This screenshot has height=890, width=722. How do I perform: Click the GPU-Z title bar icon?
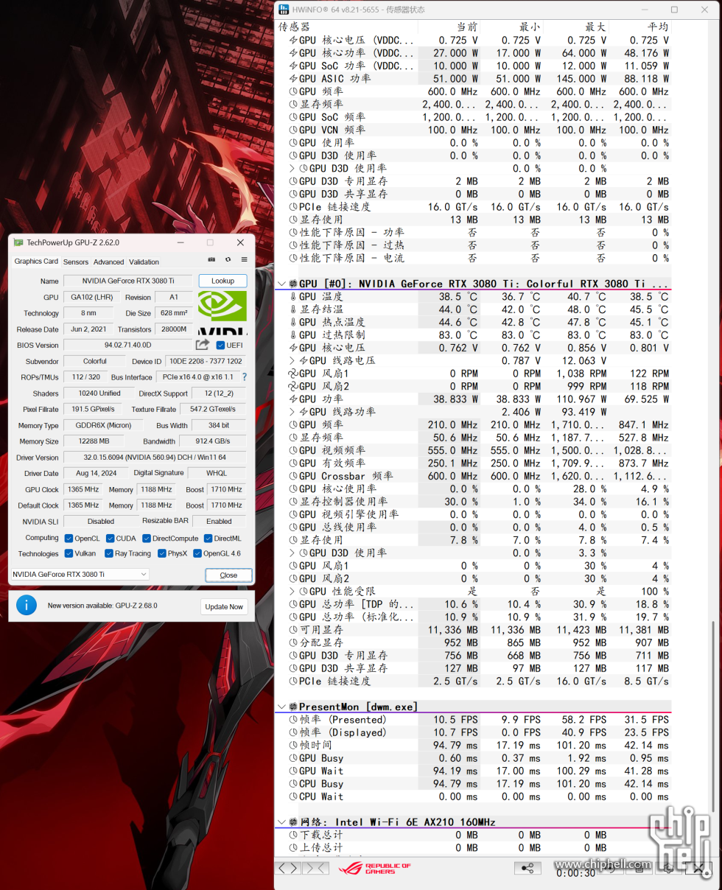tap(18, 242)
